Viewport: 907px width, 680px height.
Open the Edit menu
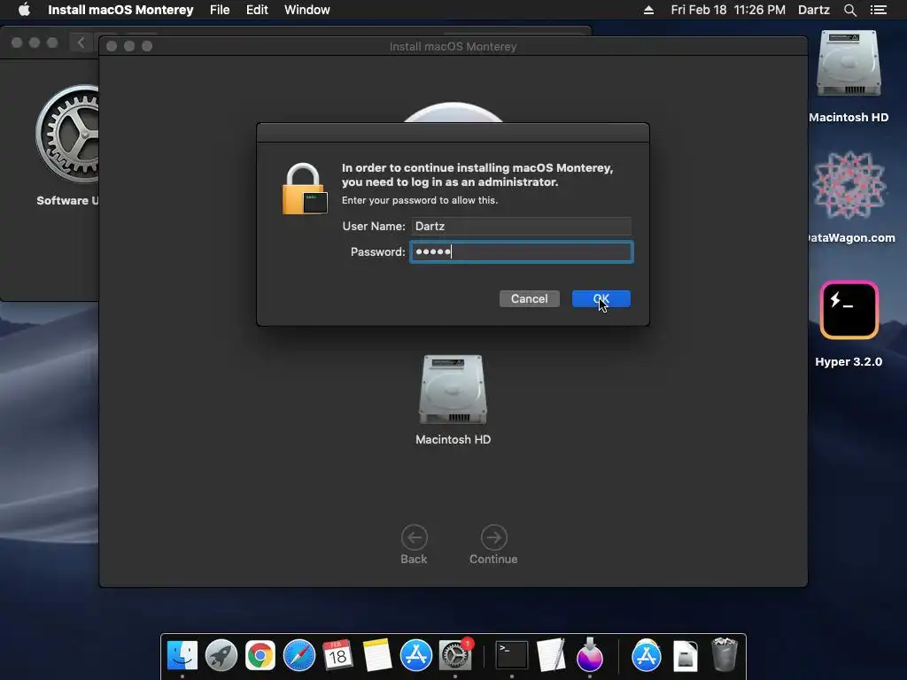coord(257,10)
